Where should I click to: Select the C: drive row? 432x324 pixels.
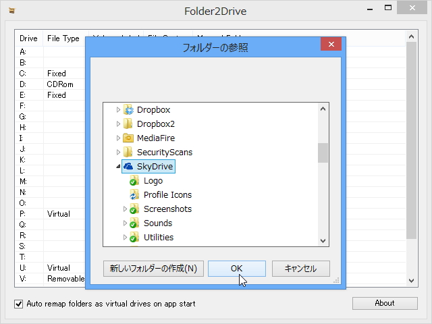click(50, 74)
